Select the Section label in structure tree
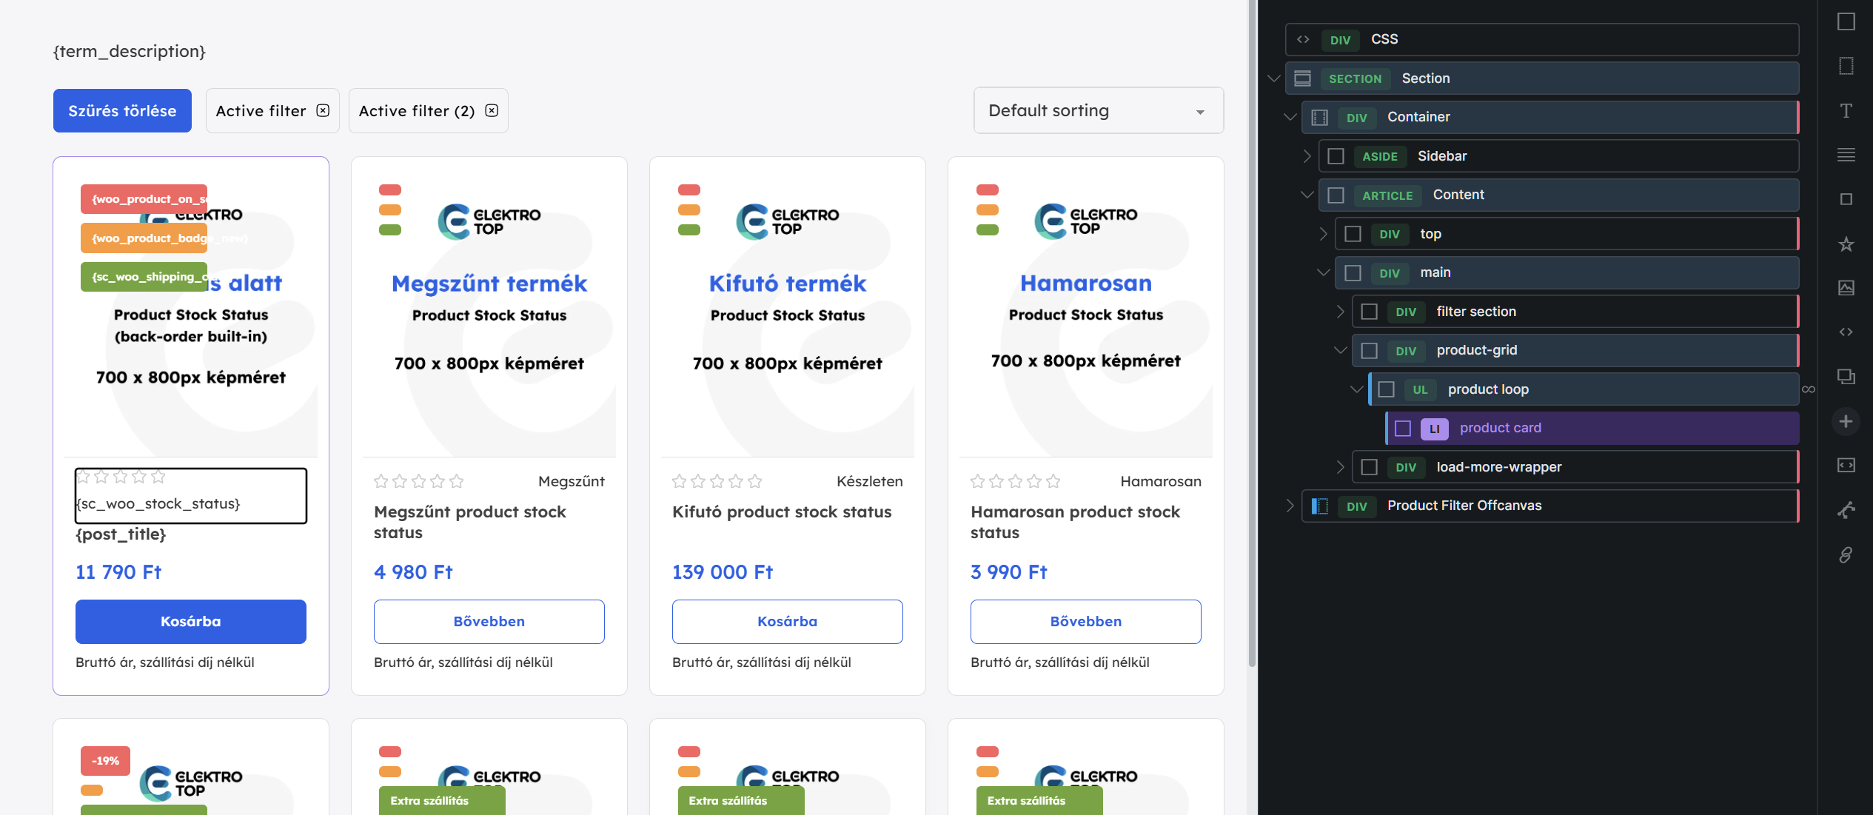 pyautogui.click(x=1425, y=78)
